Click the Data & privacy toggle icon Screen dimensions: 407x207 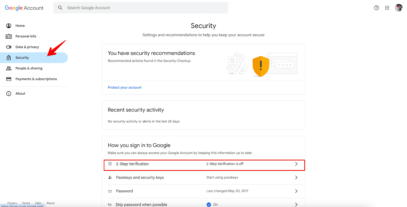pyautogui.click(x=9, y=47)
